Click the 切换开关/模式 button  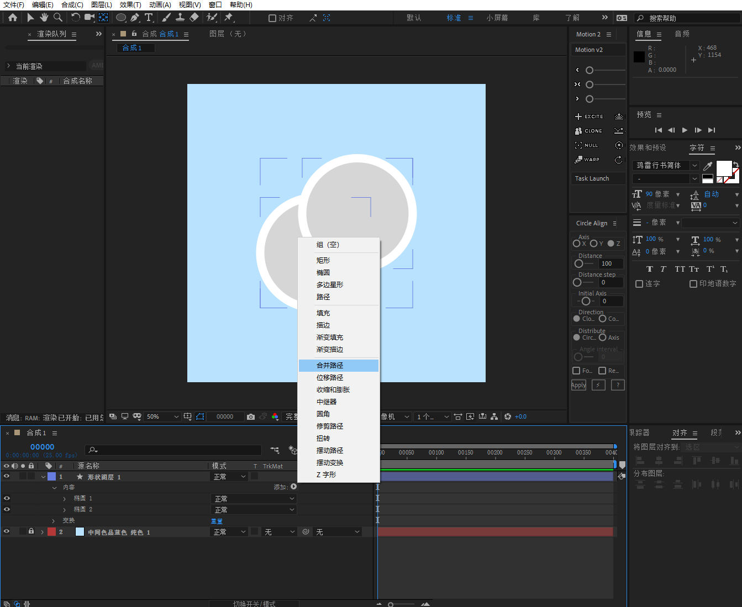[254, 604]
